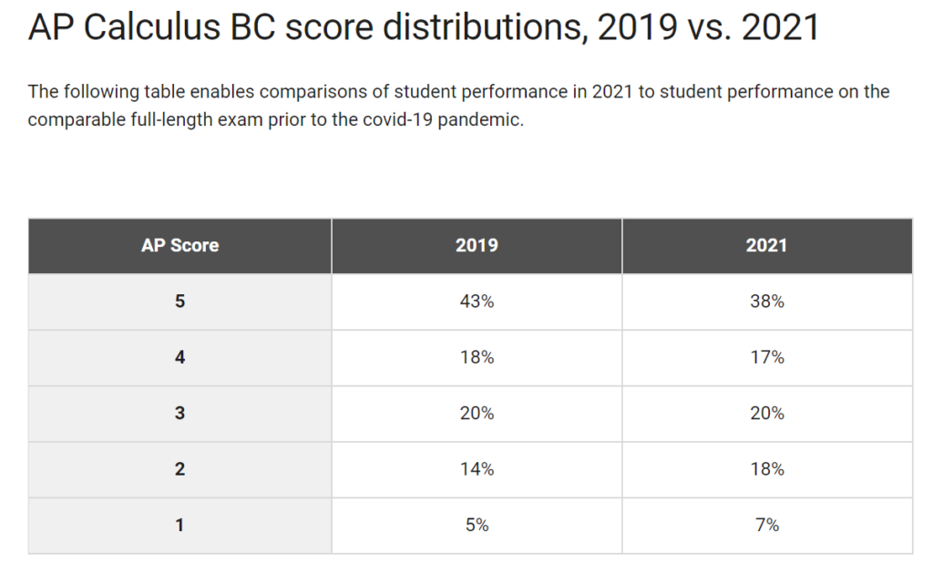The height and width of the screenshot is (563, 933).
Task: Click the AP Calculus BC score distributions heading
Action: point(424,29)
